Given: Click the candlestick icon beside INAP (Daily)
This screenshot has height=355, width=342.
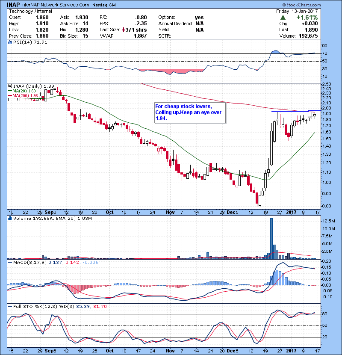Looking at the screenshot, I should 10,86.
